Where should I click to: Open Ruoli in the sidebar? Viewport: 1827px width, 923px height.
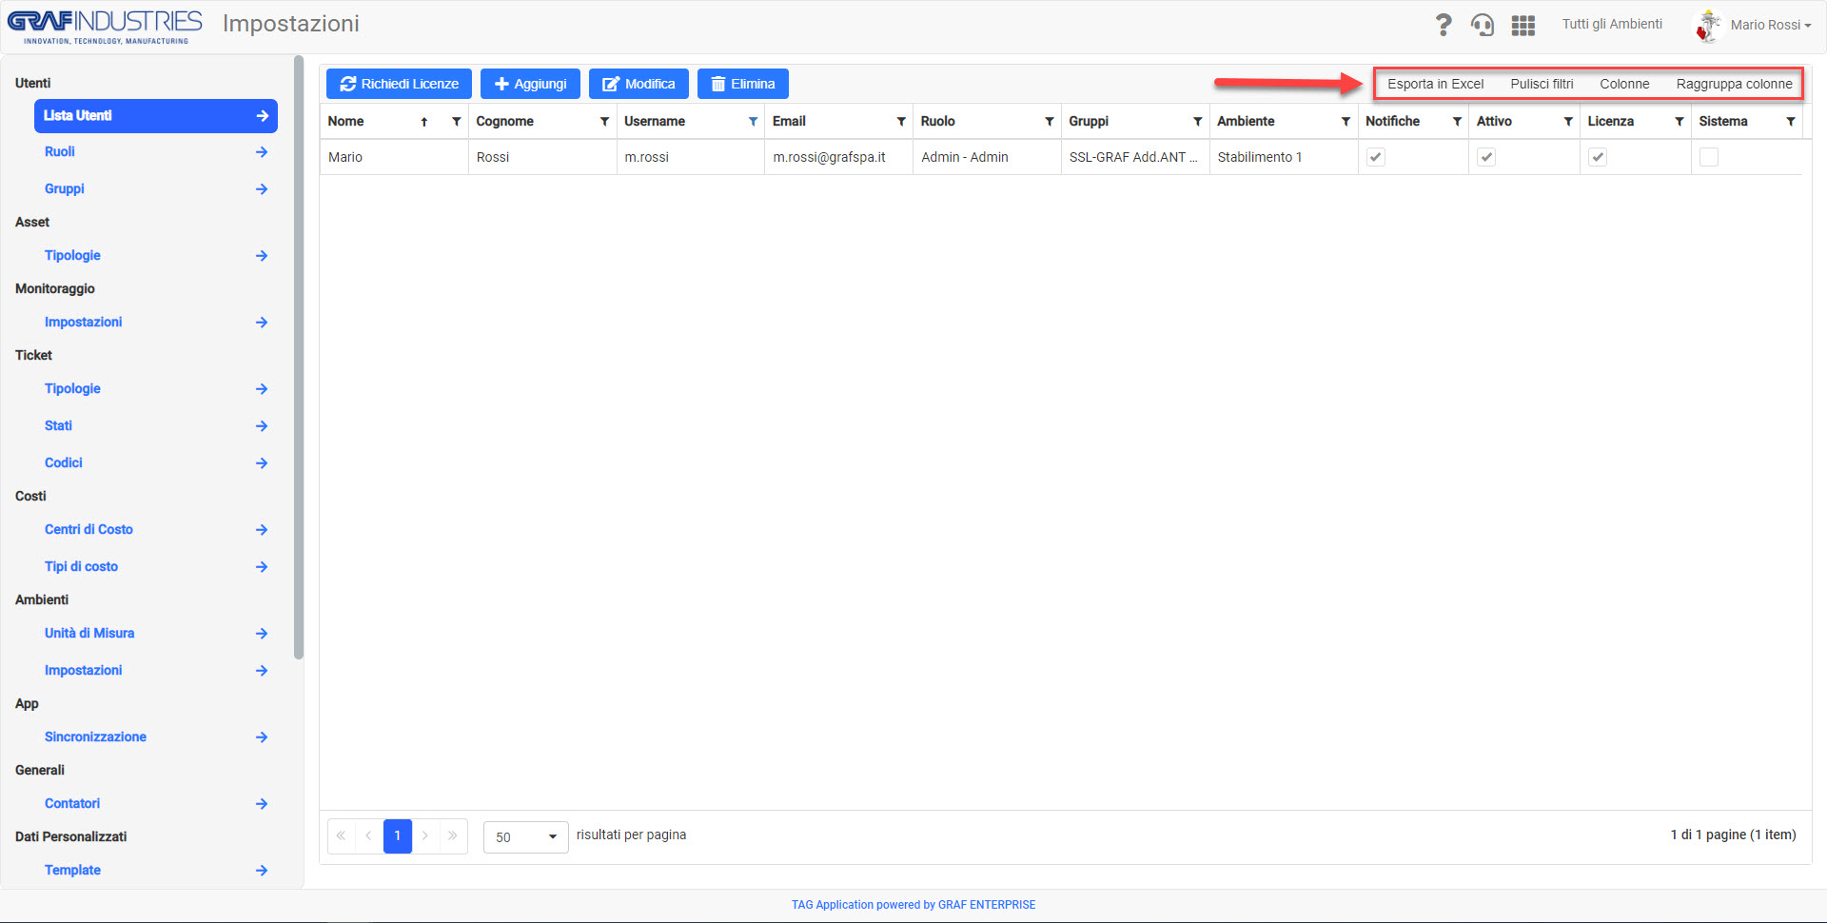coord(60,151)
